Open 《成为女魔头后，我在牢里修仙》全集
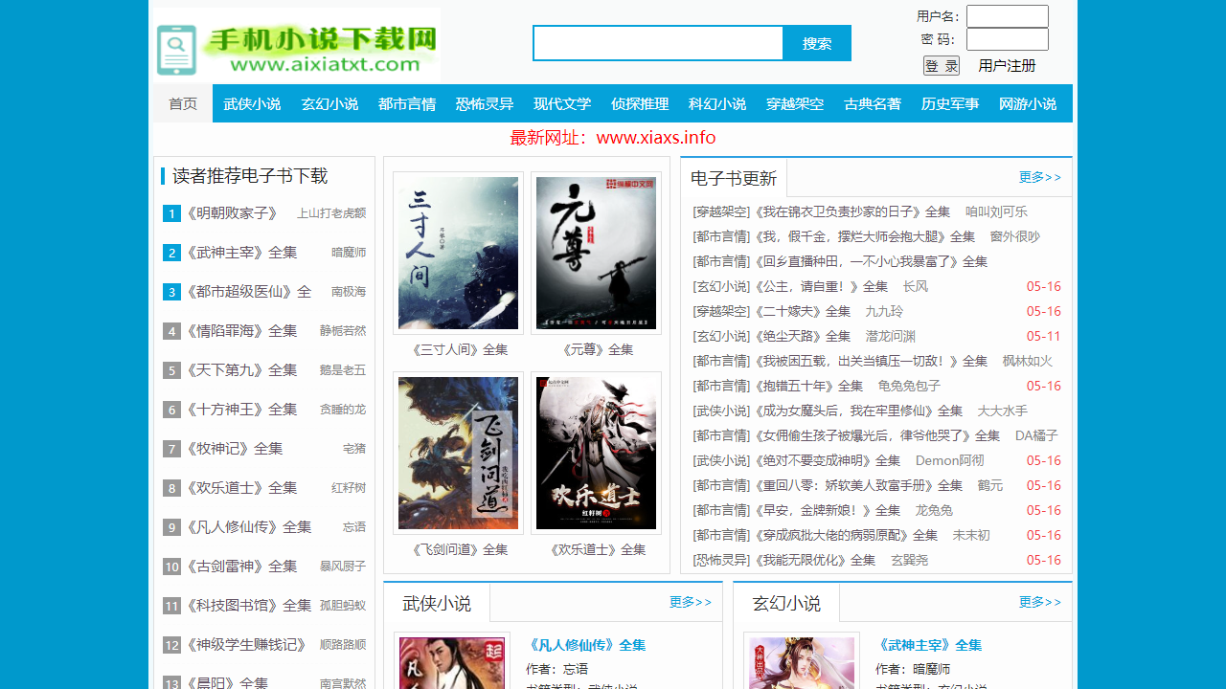1226x689 pixels. coord(858,411)
